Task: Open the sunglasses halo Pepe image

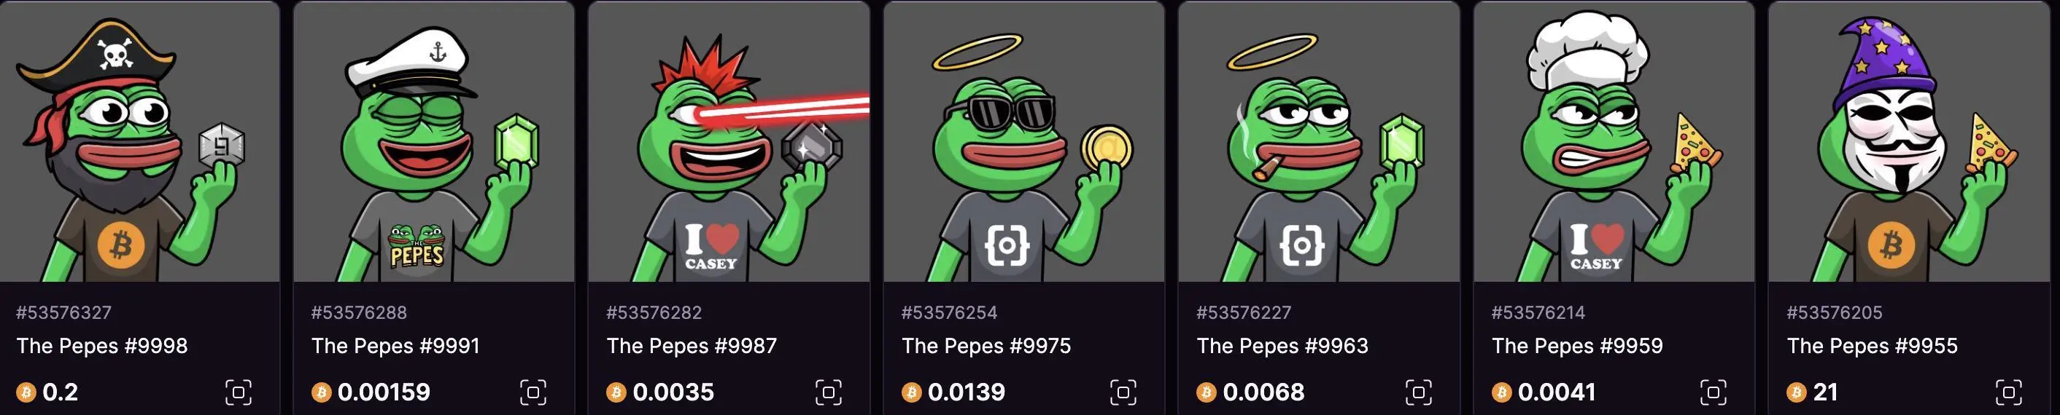Action: [1024, 141]
